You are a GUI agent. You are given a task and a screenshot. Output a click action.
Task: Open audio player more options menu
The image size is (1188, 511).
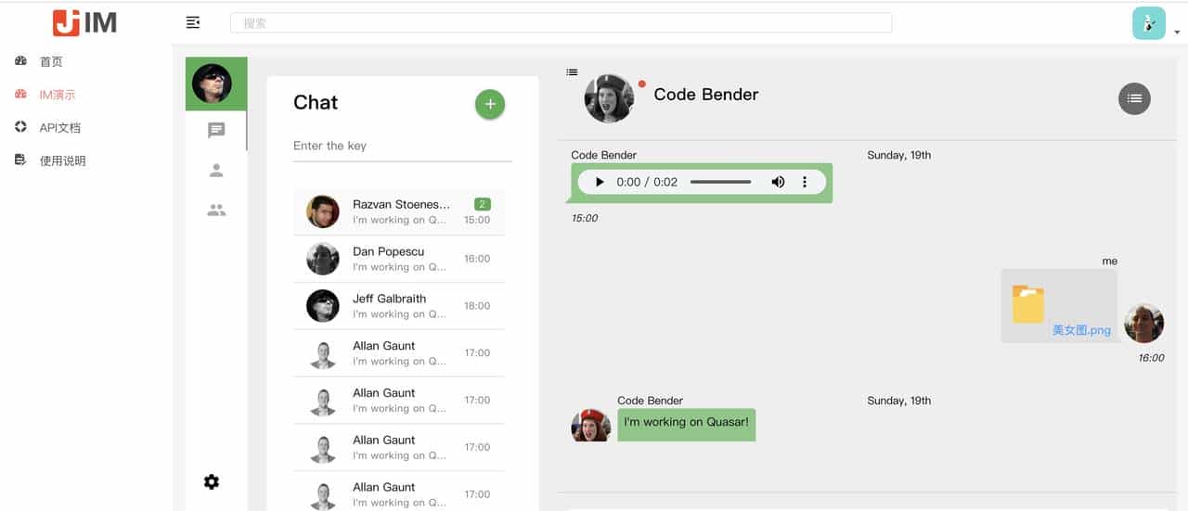point(805,183)
